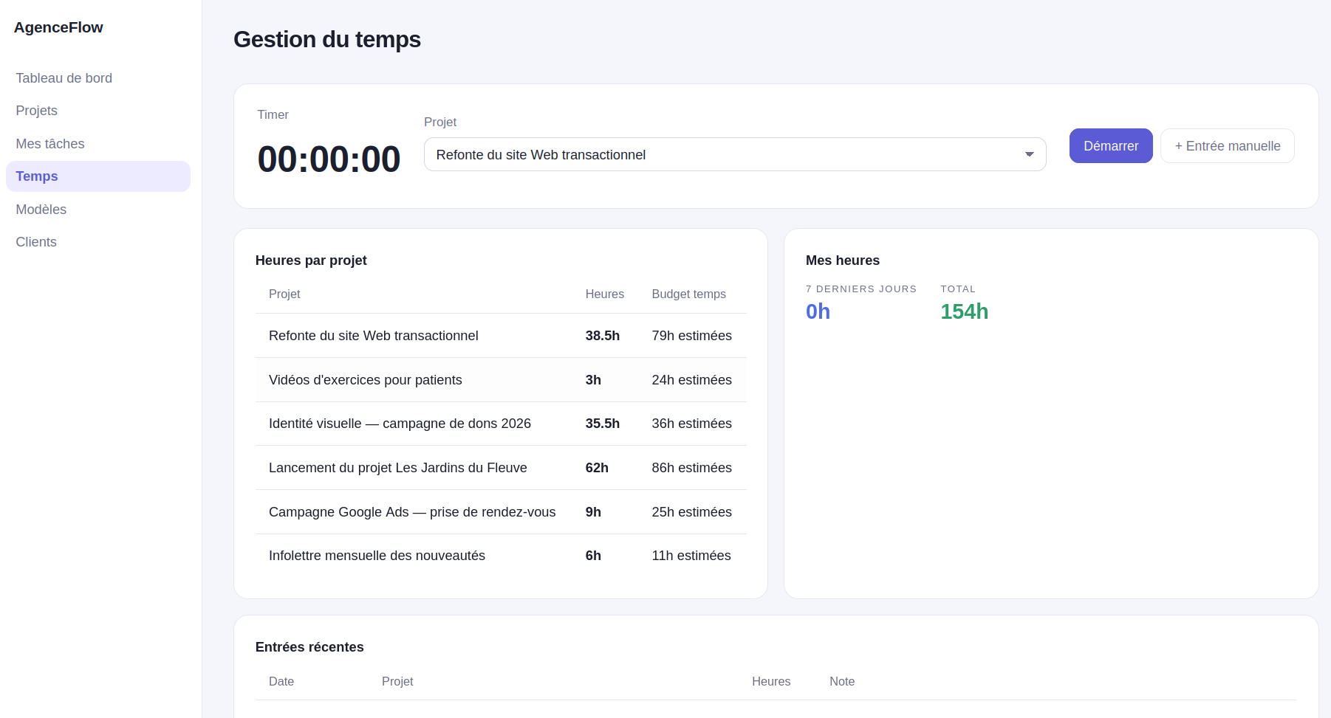Click the 00:00:00 timer display
Viewport: 1331px width, 718px height.
coord(329,159)
